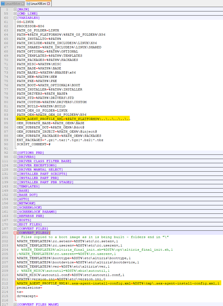Expand the [NETWORK] section
The width and height of the screenshot is (223, 306).
15,203
